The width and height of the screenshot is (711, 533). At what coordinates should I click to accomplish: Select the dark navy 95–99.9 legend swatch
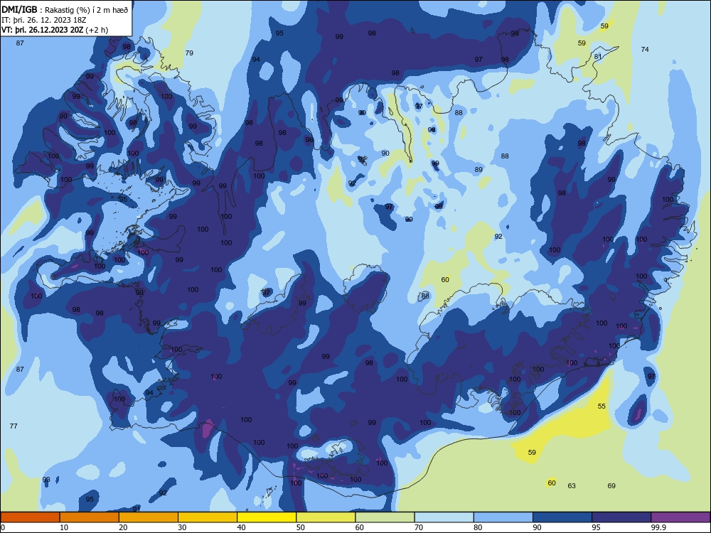pyautogui.click(x=621, y=517)
